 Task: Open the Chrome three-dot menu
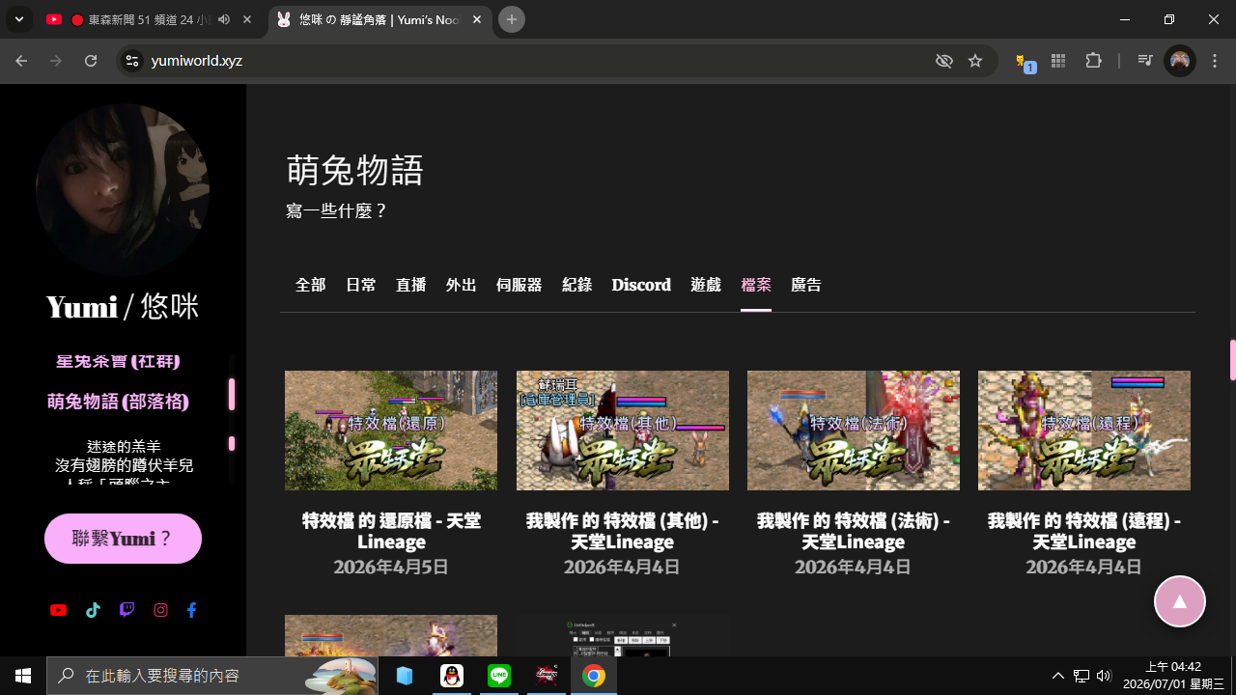[1215, 61]
